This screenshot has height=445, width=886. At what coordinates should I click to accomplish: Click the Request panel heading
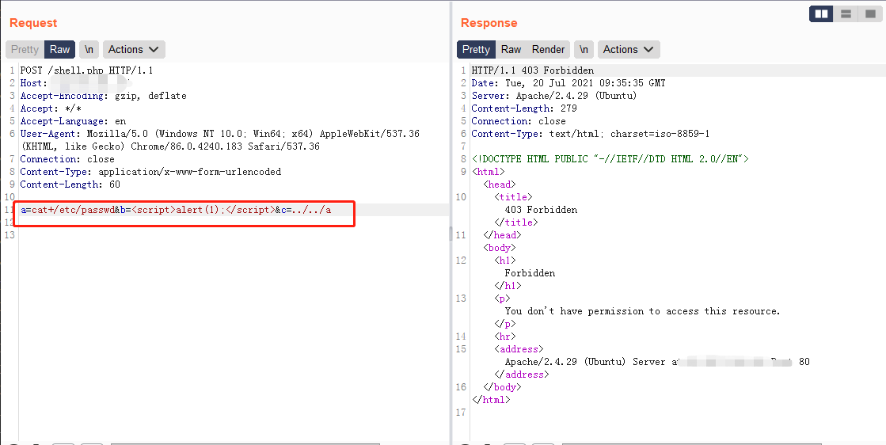coord(33,23)
